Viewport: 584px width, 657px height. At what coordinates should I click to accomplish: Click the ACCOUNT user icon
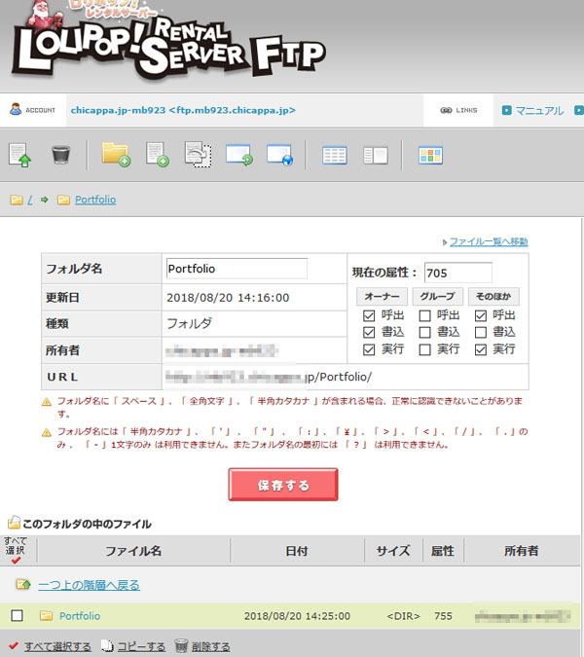coord(16,109)
